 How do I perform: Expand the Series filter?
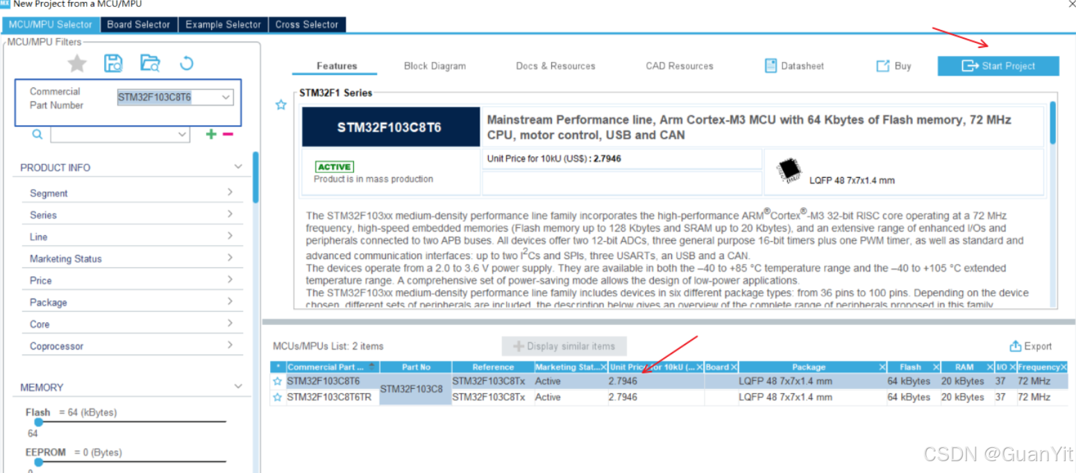(x=230, y=214)
